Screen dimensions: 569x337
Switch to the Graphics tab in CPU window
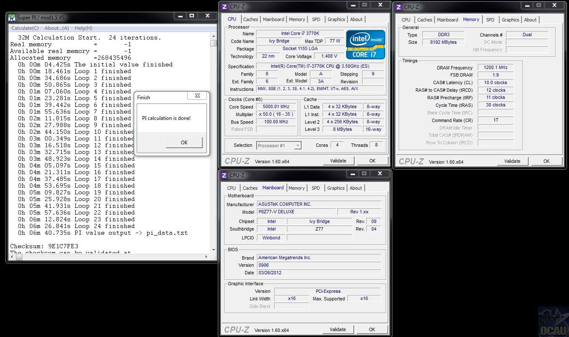point(336,19)
